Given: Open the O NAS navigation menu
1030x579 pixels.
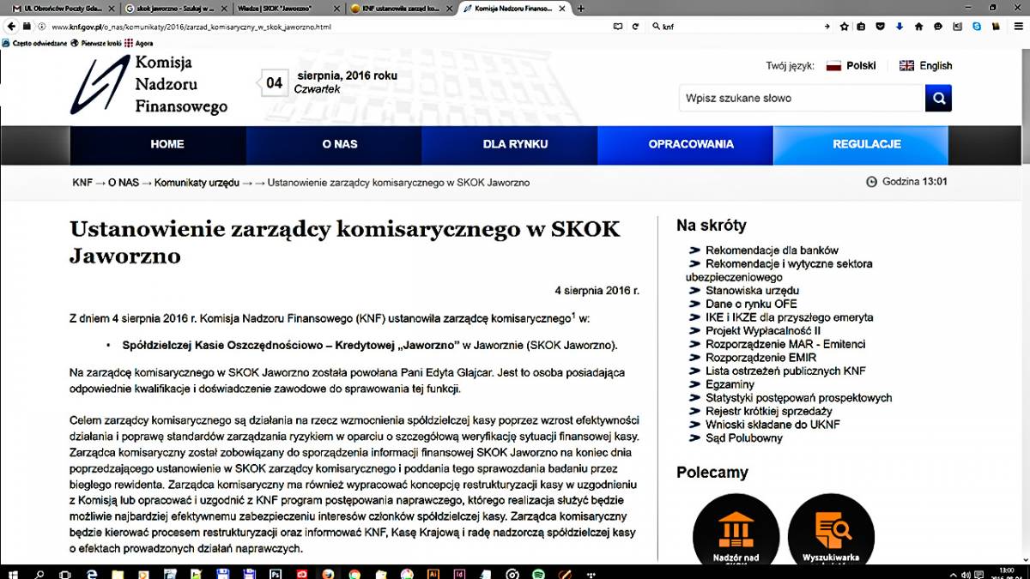Looking at the screenshot, I should [x=334, y=144].
